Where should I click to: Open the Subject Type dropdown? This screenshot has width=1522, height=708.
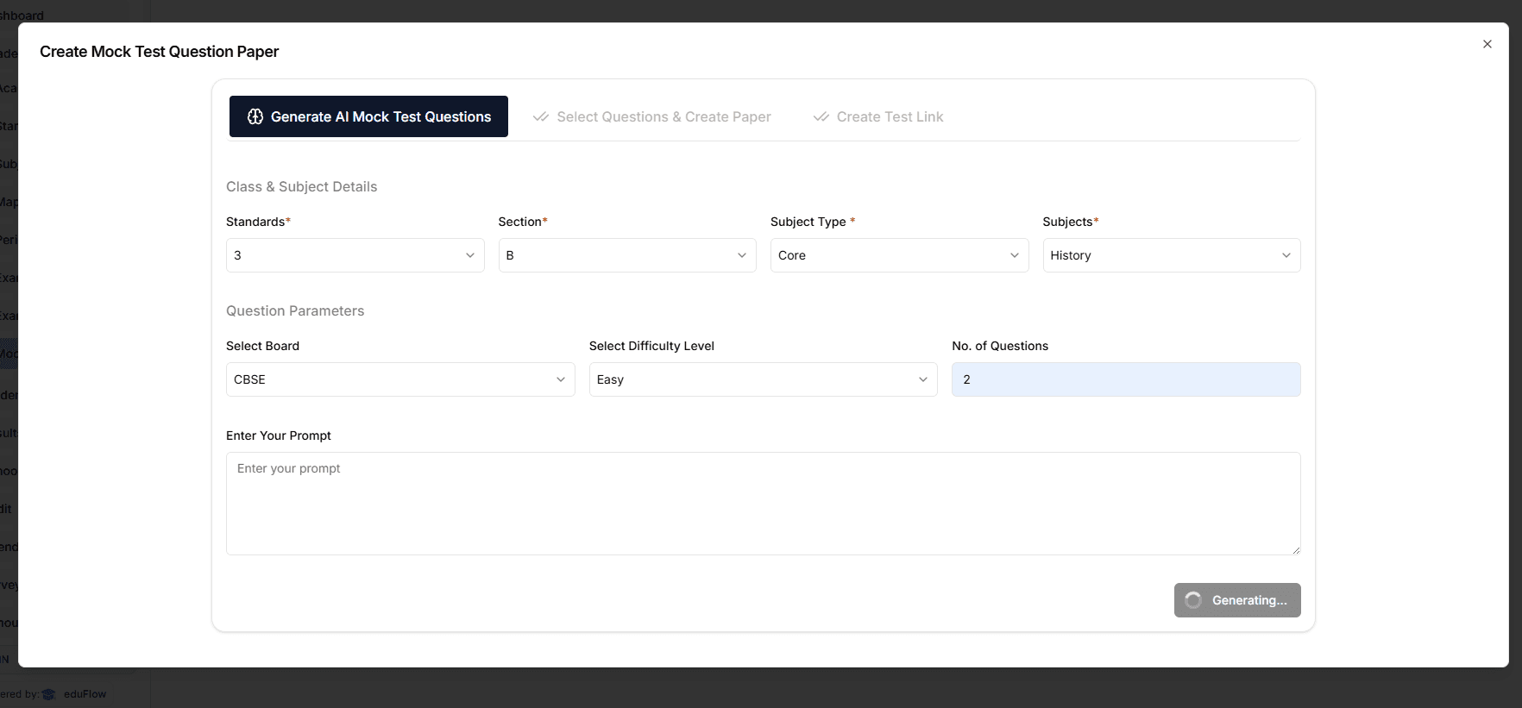[898, 255]
